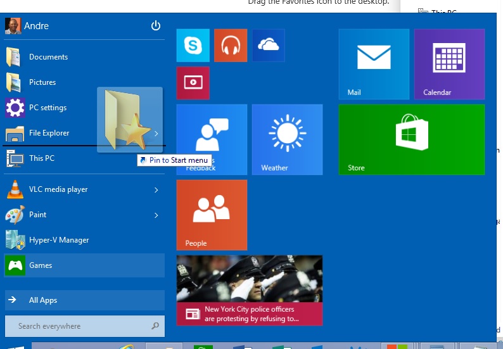Open Games from the Start list

[x=84, y=265]
